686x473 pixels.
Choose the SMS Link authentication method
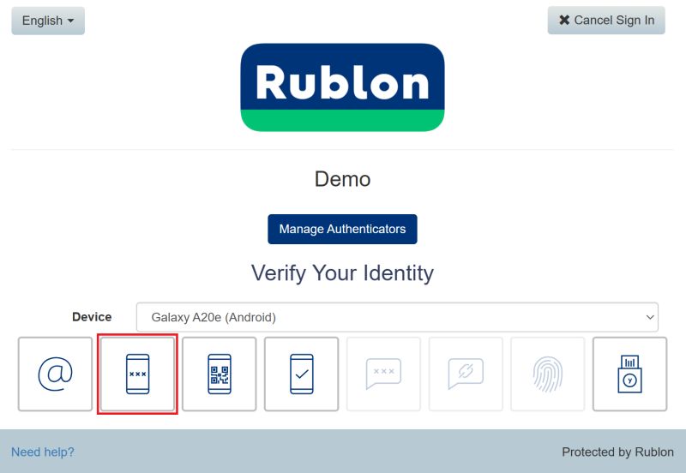point(466,374)
